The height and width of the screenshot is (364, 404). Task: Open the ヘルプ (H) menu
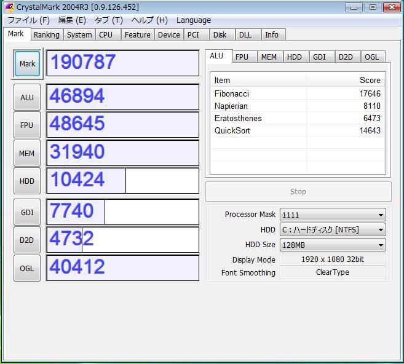pos(149,20)
